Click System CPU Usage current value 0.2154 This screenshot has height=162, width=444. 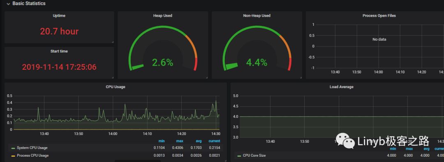click(214, 148)
